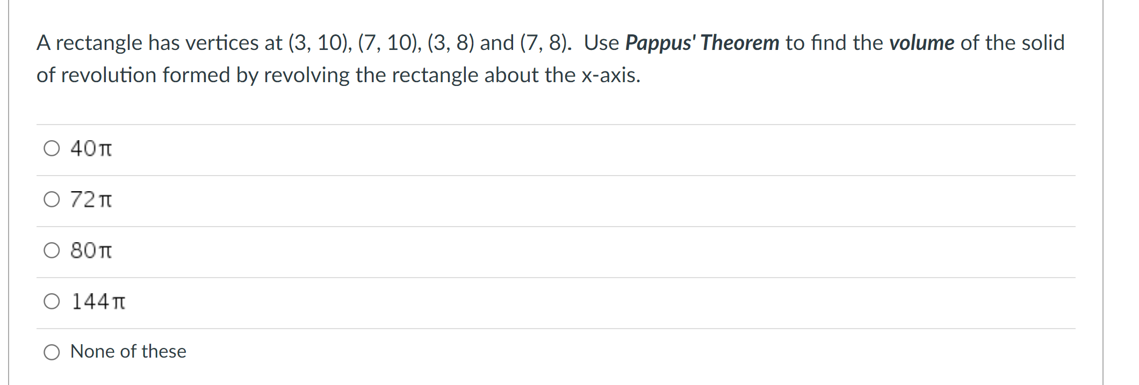Viewport: 1139px width, 385px height.
Task: Click the bolded volume text
Action: pos(921,42)
